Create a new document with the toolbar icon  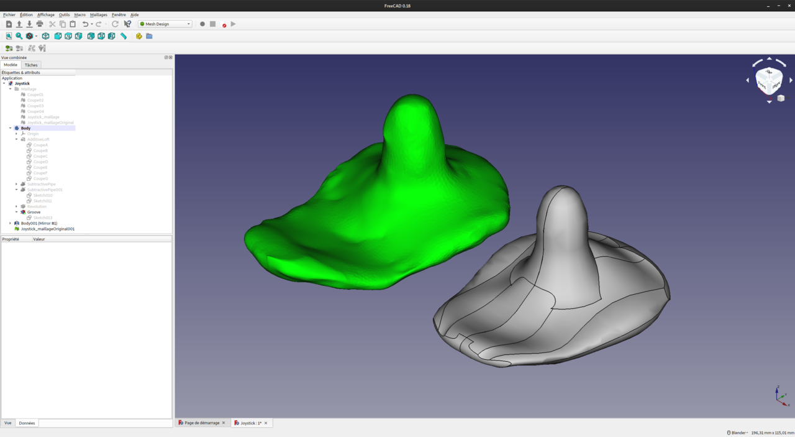coord(9,24)
